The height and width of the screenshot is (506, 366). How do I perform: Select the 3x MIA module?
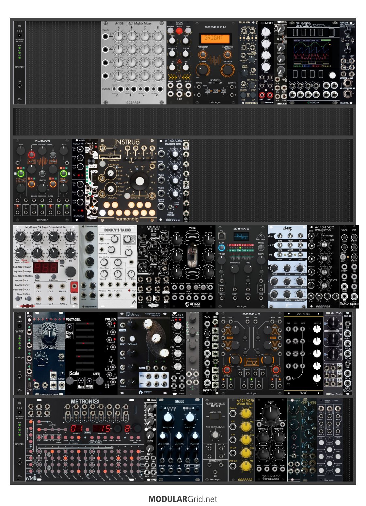click(x=333, y=353)
